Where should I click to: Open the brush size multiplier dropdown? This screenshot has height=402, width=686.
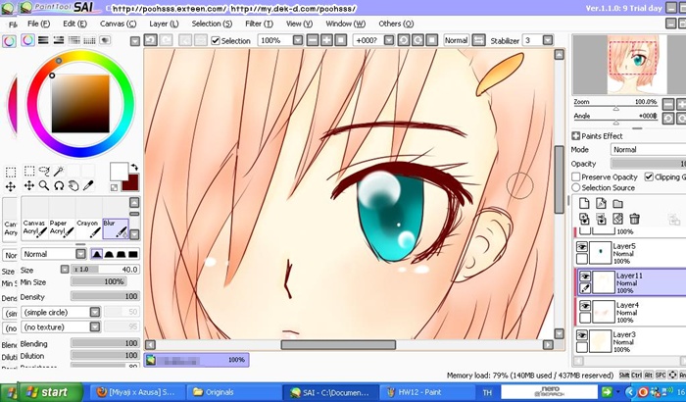click(65, 270)
